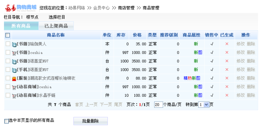Click 修改 for 瑜伽美人
Screen dimensions: 279x131
[x=241, y=44]
